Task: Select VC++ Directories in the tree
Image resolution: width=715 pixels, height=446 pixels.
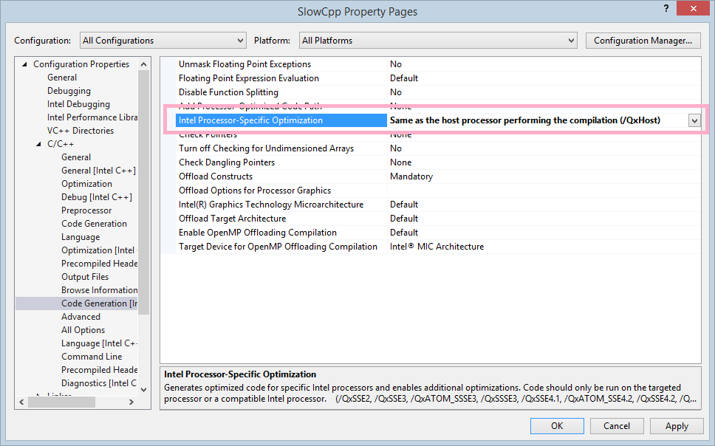Action: [x=81, y=131]
